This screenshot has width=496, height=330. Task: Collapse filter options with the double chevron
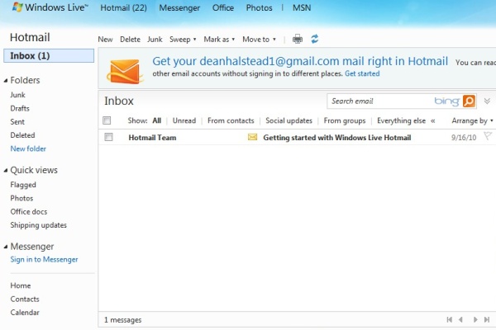[432, 120]
